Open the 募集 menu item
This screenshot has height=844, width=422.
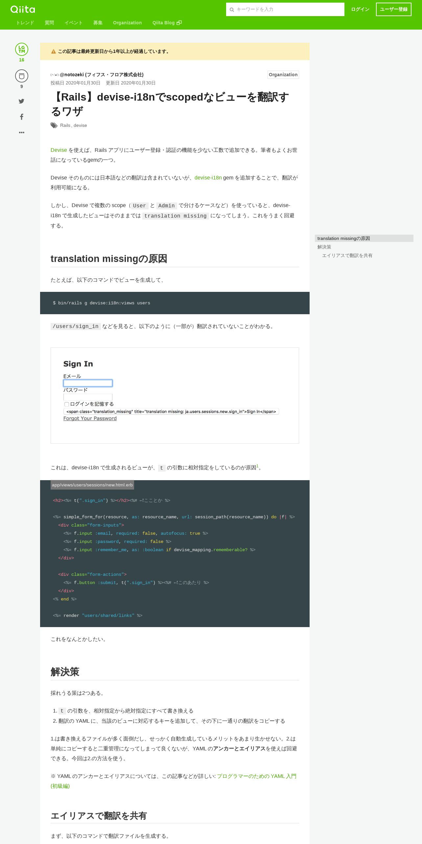pos(98,23)
